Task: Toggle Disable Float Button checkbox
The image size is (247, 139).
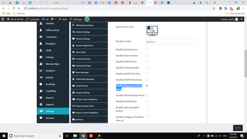Action: coord(147,101)
